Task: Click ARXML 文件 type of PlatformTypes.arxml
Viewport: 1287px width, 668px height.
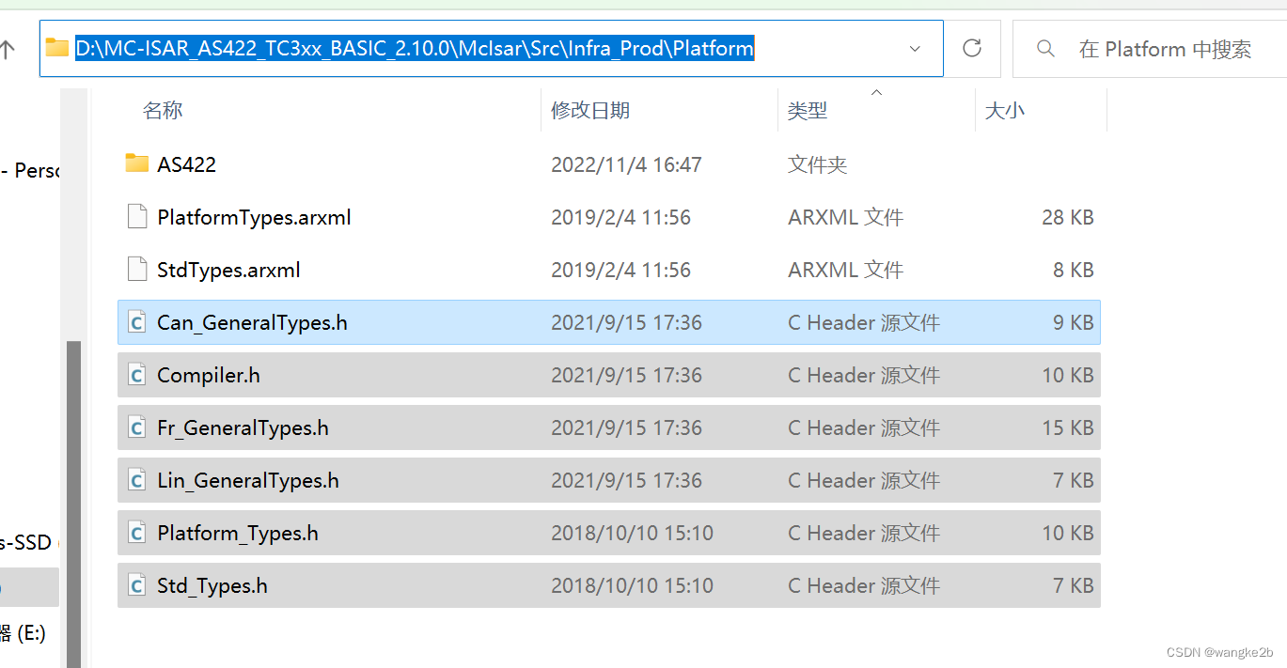Action: [x=845, y=217]
